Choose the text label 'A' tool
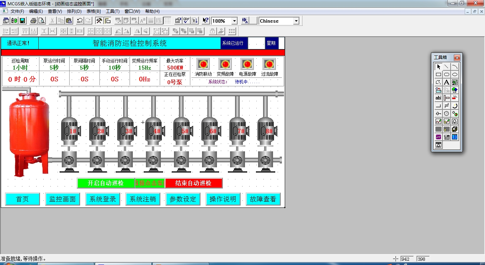This screenshot has width=485, height=265. click(x=447, y=82)
